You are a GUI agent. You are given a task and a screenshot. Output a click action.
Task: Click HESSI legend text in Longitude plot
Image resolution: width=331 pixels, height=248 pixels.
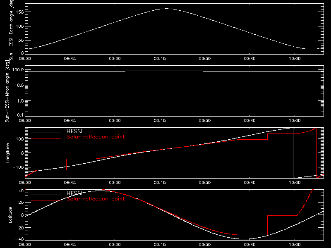pyautogui.click(x=74, y=131)
